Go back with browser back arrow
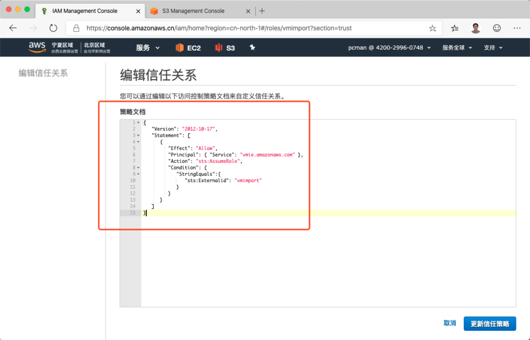The image size is (530, 340). coord(13,28)
